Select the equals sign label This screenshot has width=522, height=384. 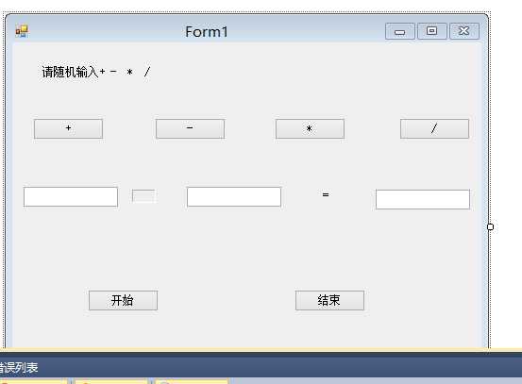(x=326, y=194)
